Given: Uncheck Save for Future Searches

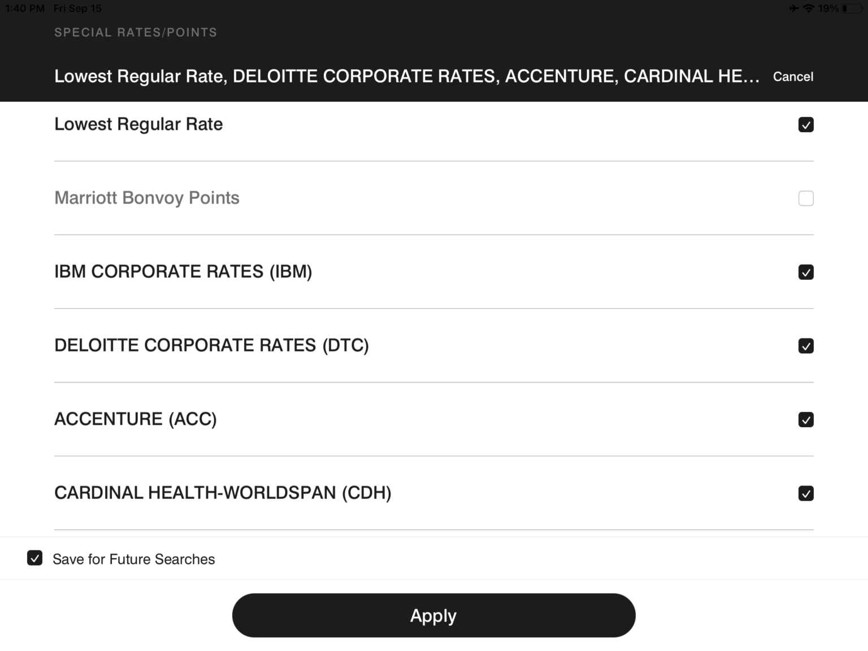Looking at the screenshot, I should (x=35, y=558).
